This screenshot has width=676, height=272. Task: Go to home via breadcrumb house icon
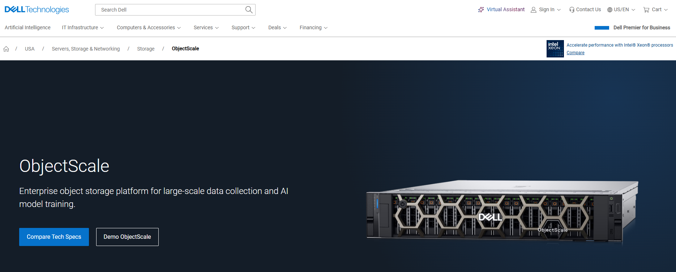click(x=6, y=49)
